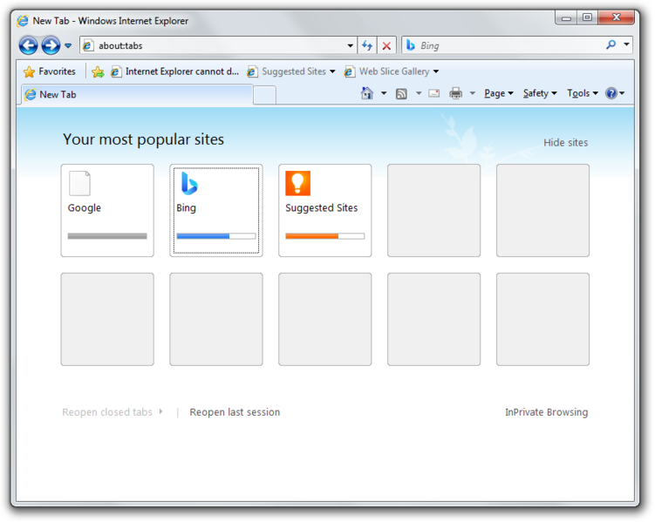Open the recent pages dropdown arrow
Viewport: 655px width, 522px height.
(x=68, y=45)
